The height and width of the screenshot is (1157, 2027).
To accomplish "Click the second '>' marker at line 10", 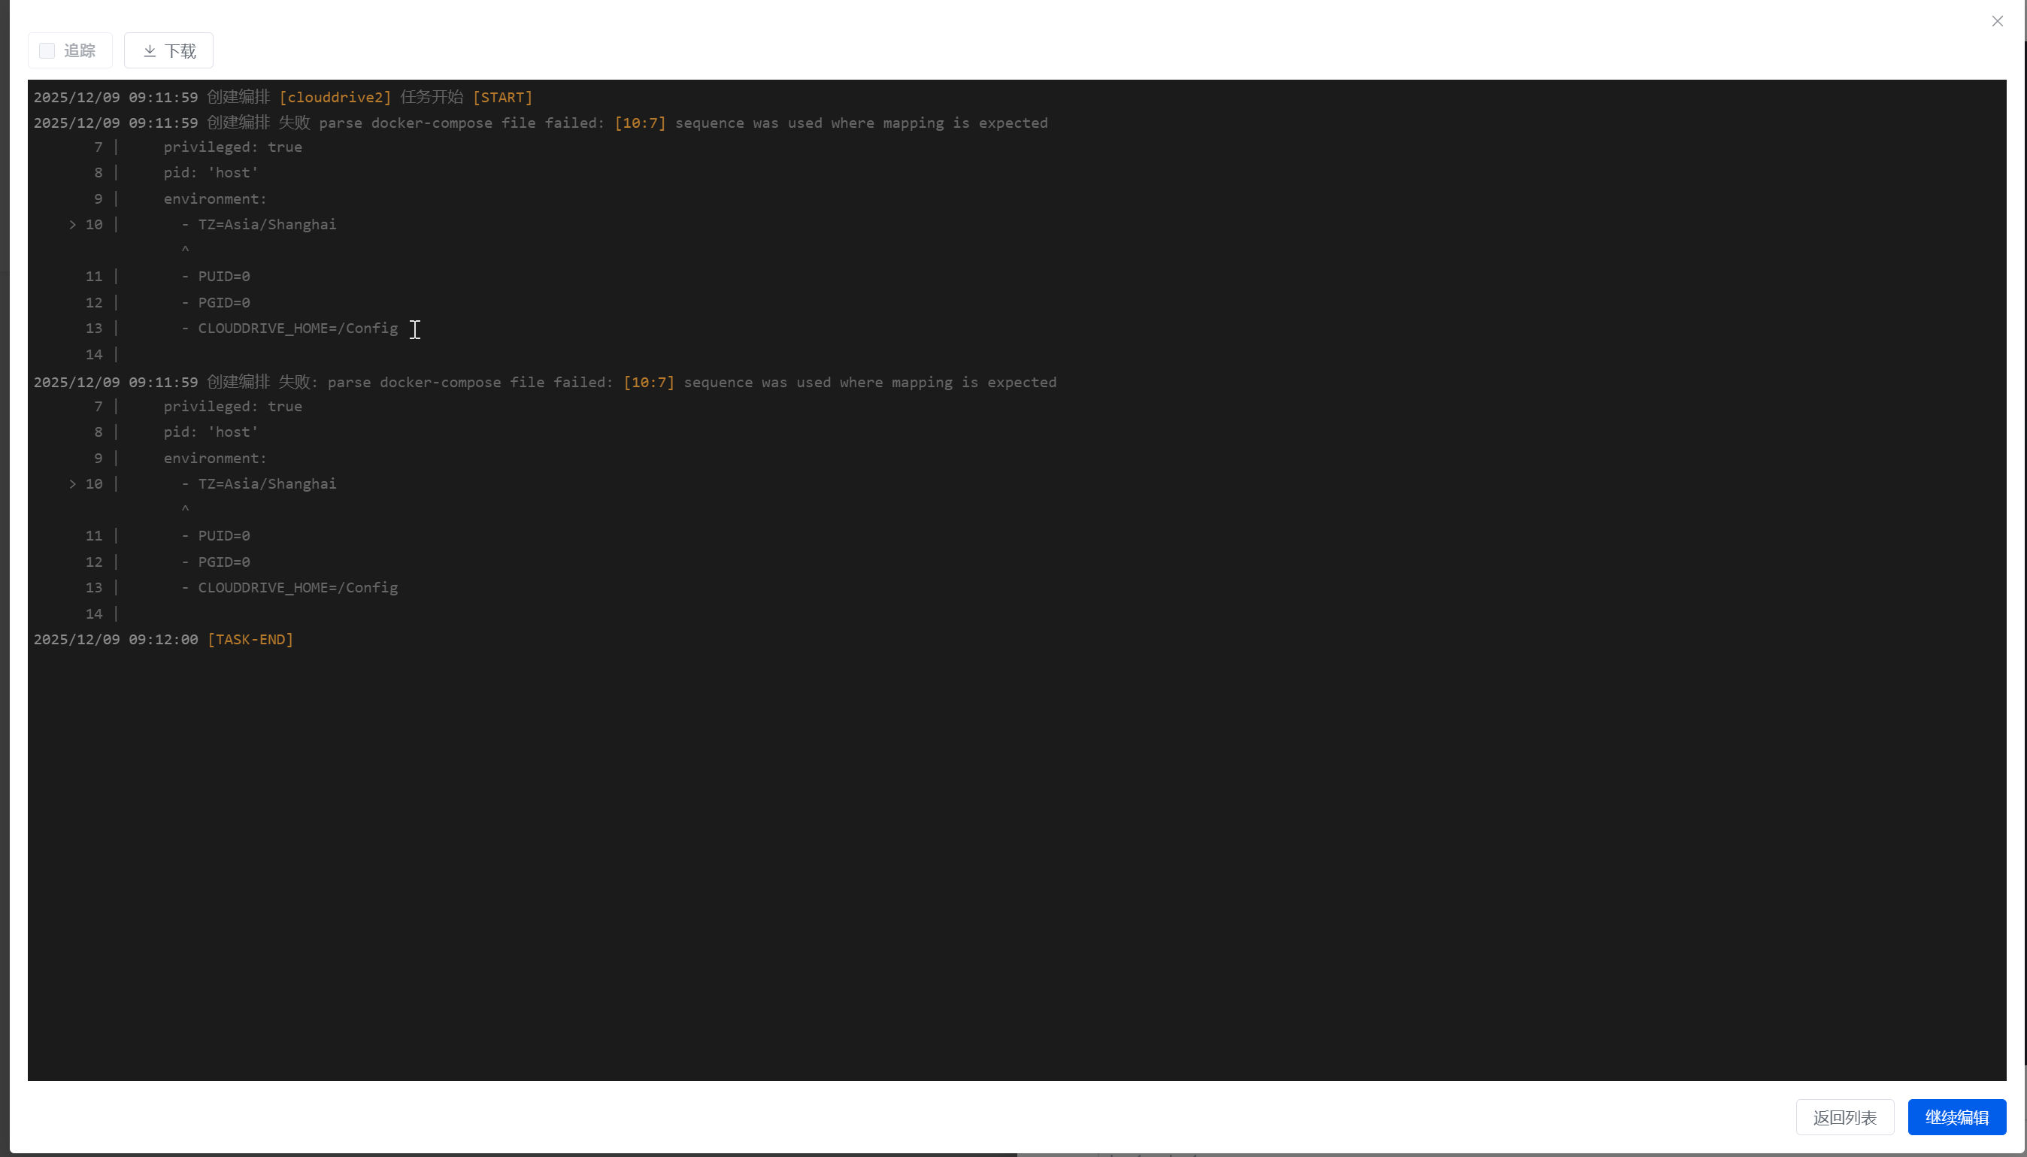I will click(72, 484).
